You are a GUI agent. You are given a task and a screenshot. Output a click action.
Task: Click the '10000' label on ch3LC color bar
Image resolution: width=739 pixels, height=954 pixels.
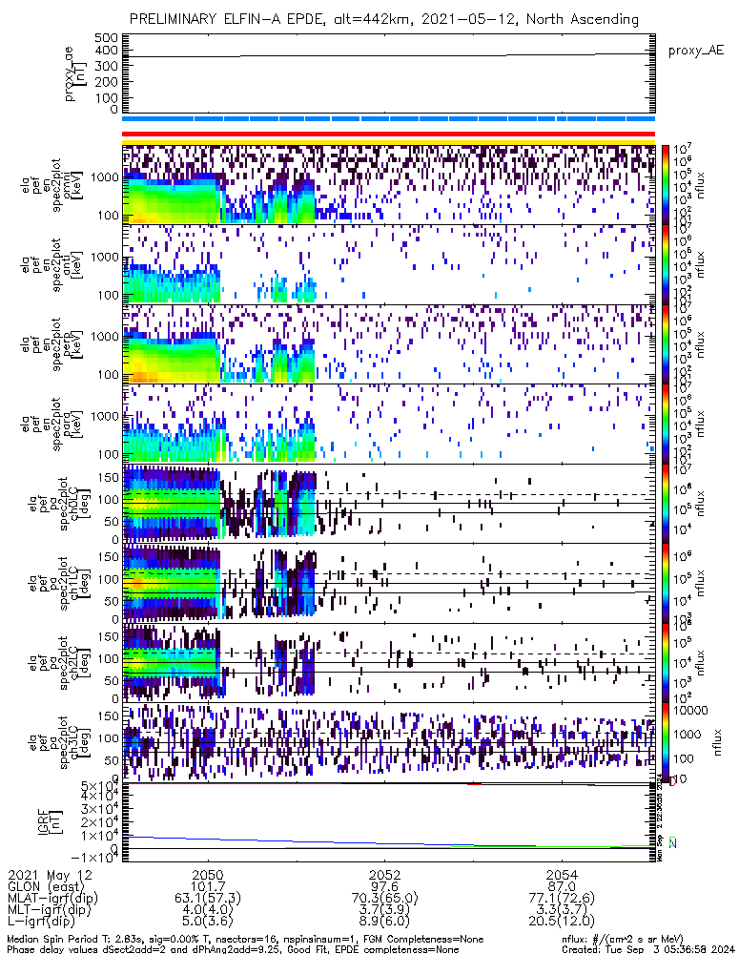[x=691, y=711]
